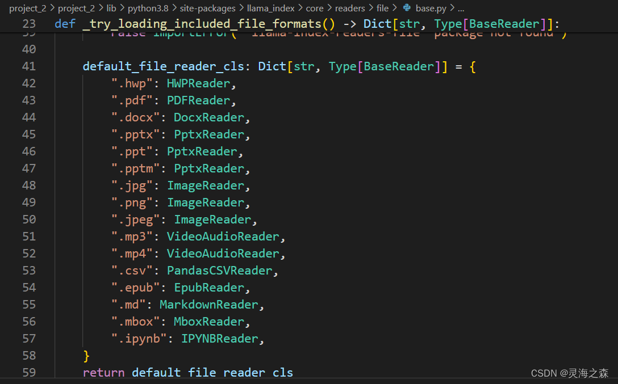
Task: Expand the breadcrumb ellipsis item
Action: [x=460, y=8]
